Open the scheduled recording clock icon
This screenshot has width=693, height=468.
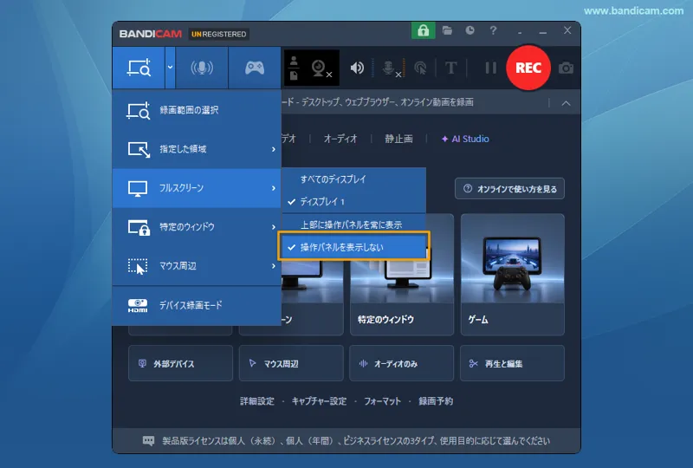[x=470, y=30]
